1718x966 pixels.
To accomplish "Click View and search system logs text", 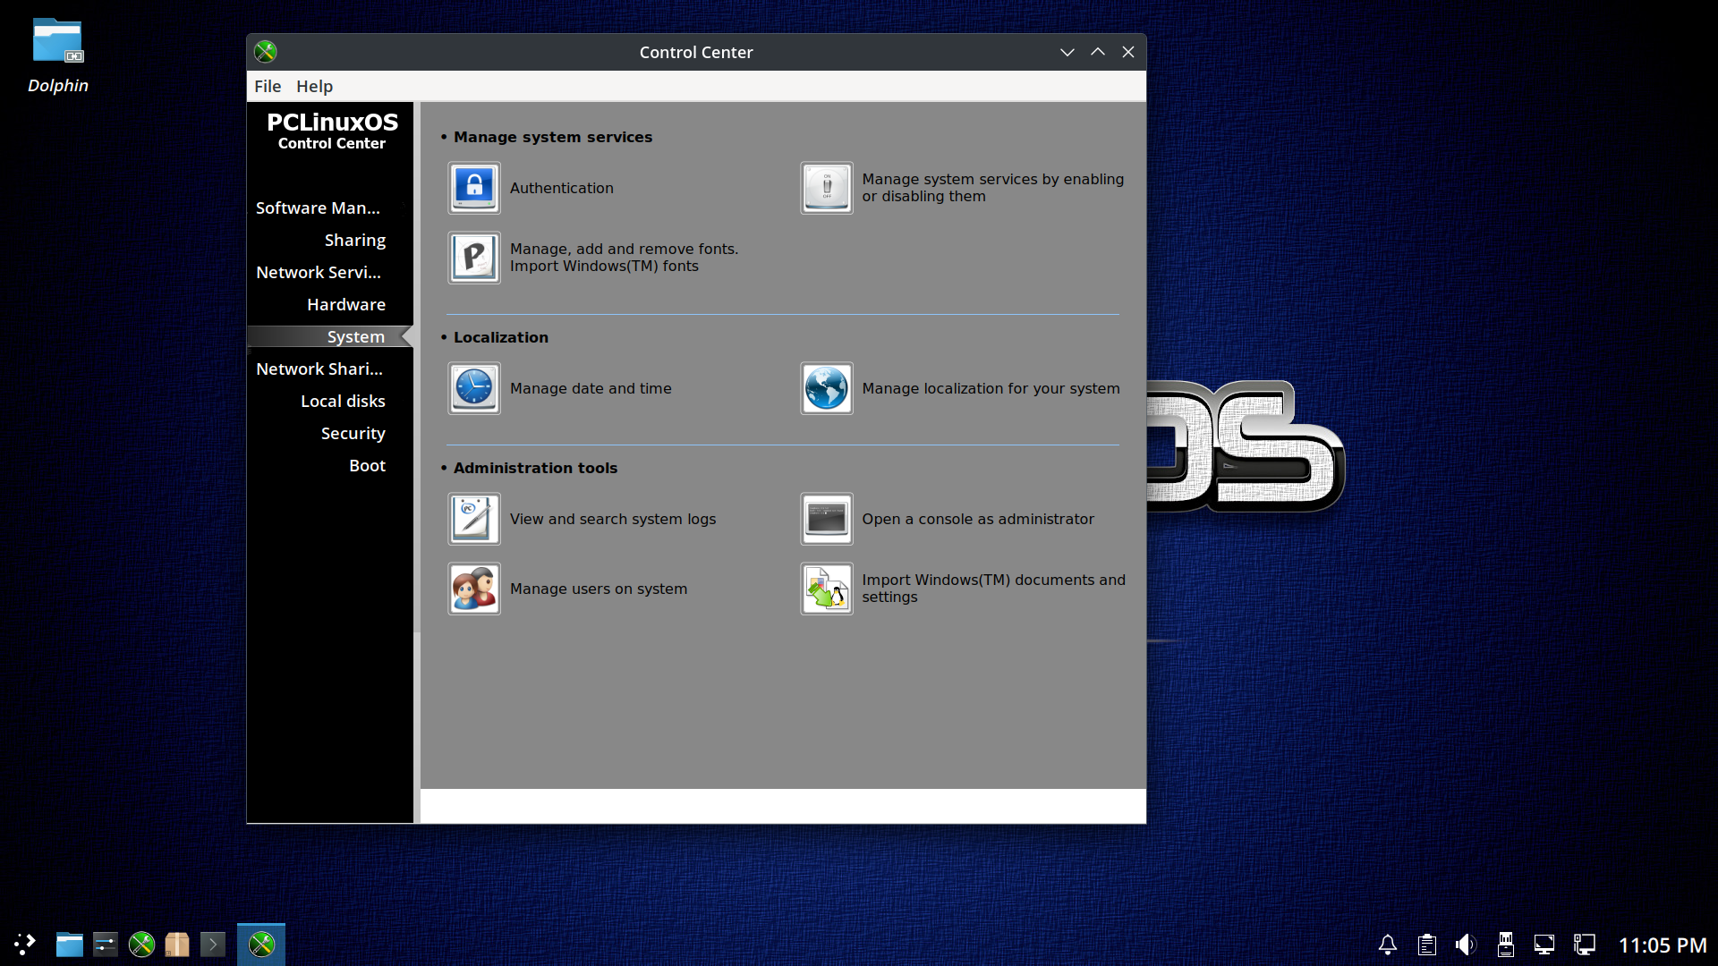I will click(613, 519).
